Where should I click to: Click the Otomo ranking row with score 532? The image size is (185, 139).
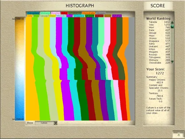(x=159, y=38)
